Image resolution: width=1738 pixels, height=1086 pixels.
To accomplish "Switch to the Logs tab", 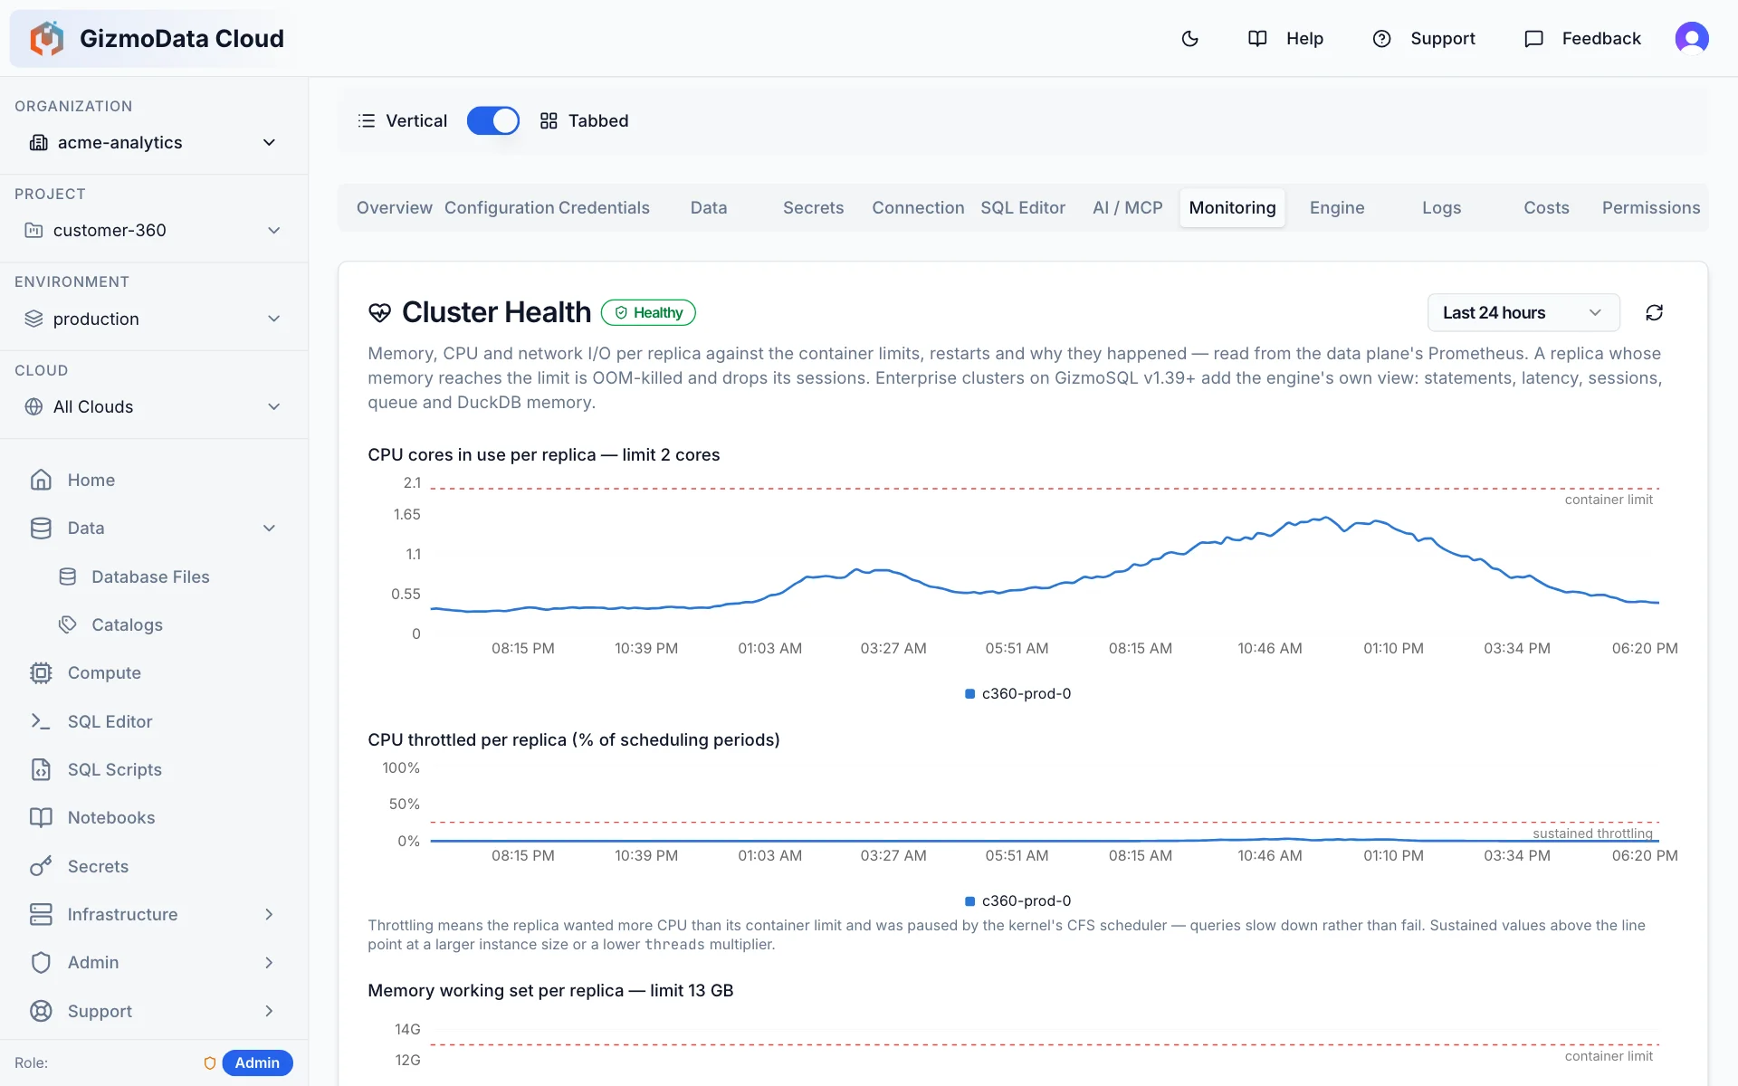I will click(1442, 207).
